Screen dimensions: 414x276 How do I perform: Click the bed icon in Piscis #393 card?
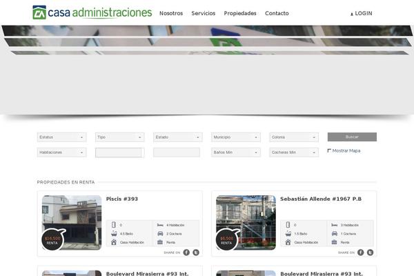(160, 225)
